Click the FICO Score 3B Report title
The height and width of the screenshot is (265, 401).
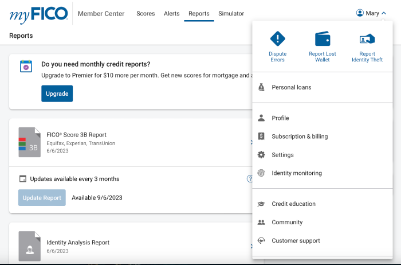[x=76, y=135]
